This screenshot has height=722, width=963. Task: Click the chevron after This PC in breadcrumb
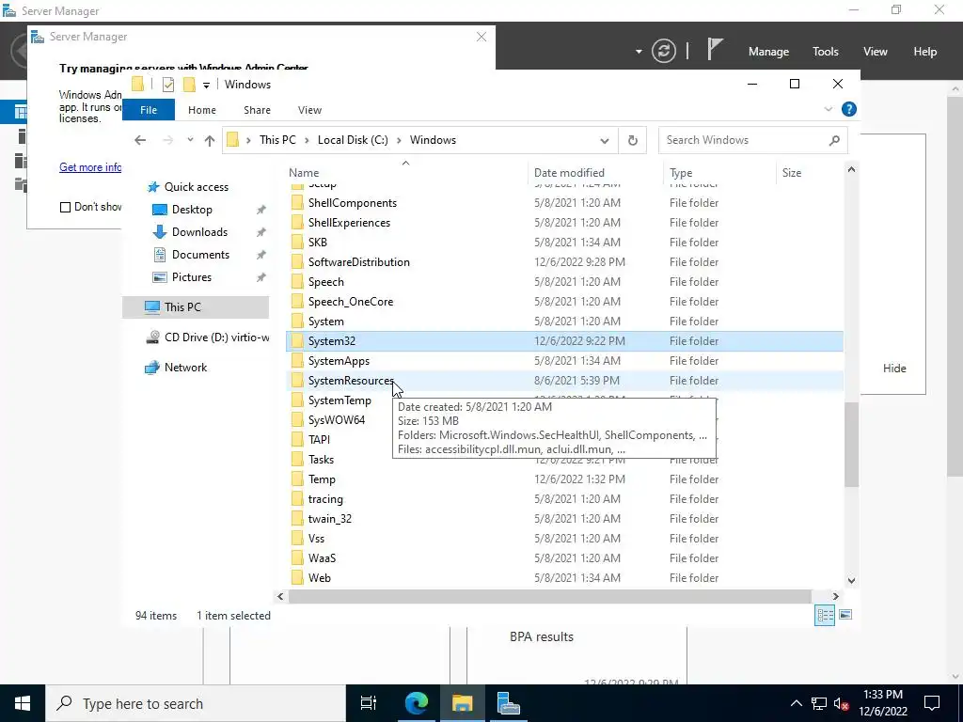307,140
